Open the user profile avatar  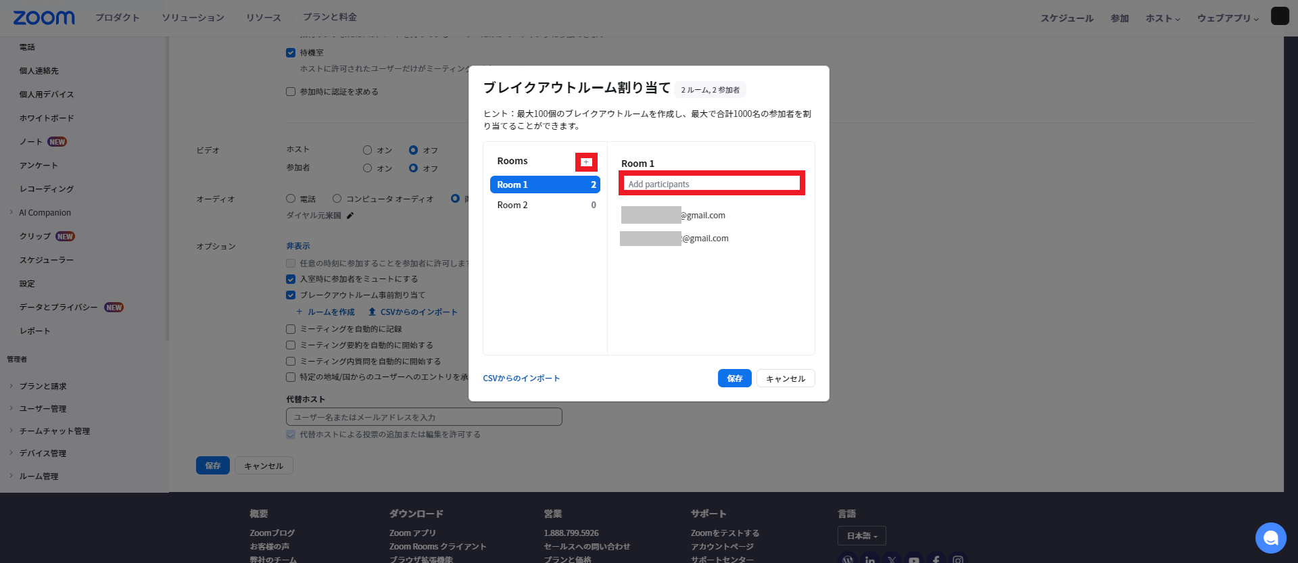click(1280, 16)
